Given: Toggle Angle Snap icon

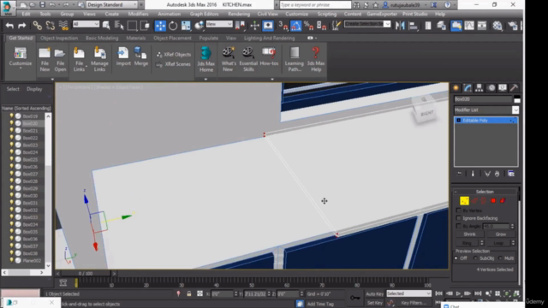Looking at the screenshot, I should click(x=295, y=26).
